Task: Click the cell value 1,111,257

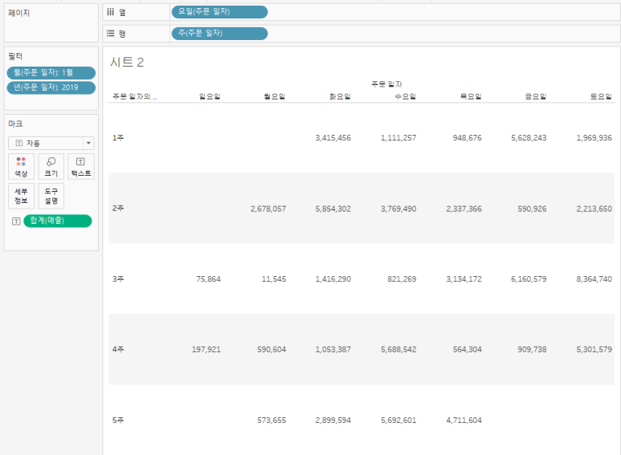Action: pos(398,138)
